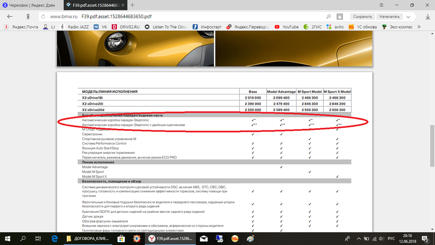Click the Model Advantage column header
The image size is (435, 245).
pos(281,92)
